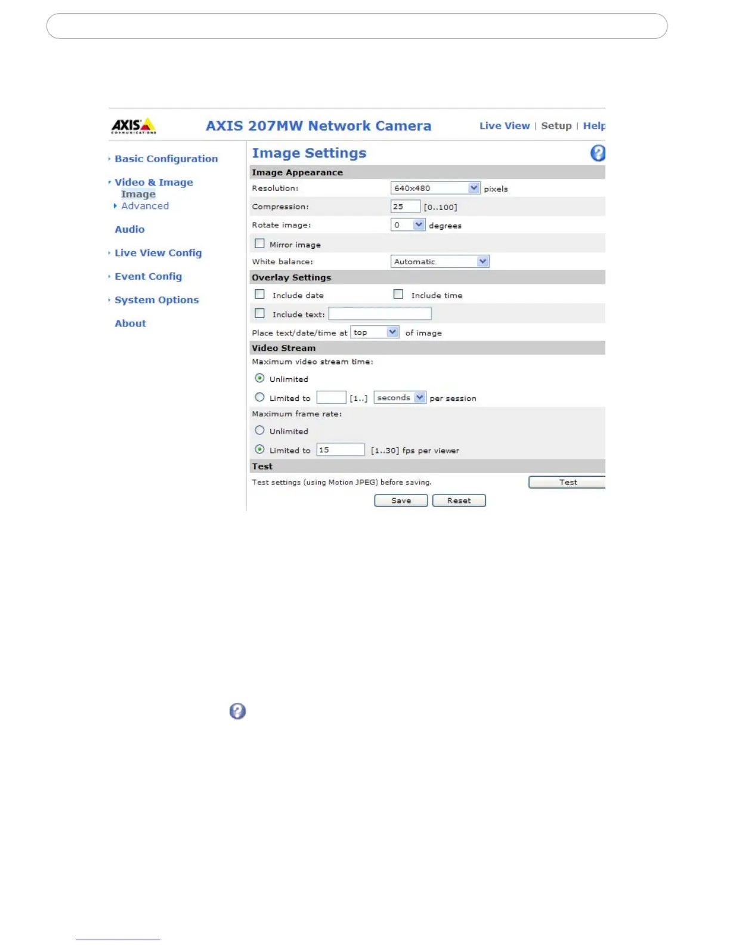Click stream time limit input field
This screenshot has width=730, height=945.
tap(331, 397)
